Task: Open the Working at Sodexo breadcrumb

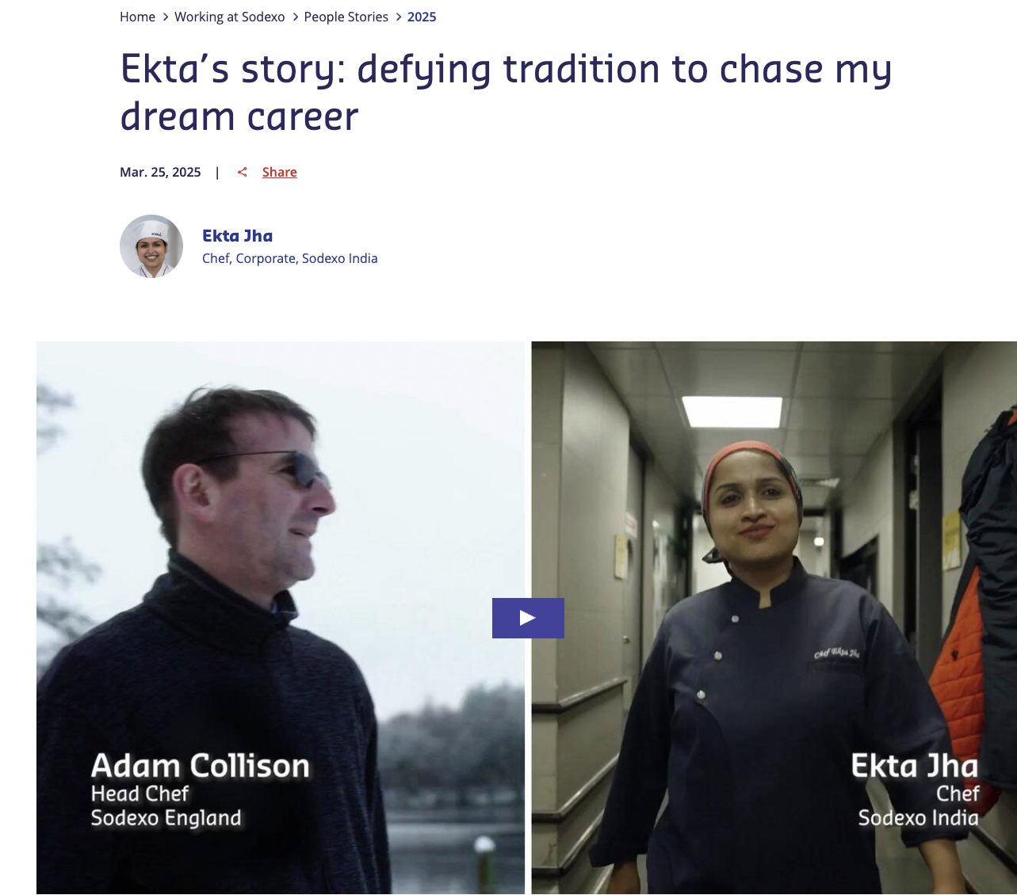Action: [230, 17]
